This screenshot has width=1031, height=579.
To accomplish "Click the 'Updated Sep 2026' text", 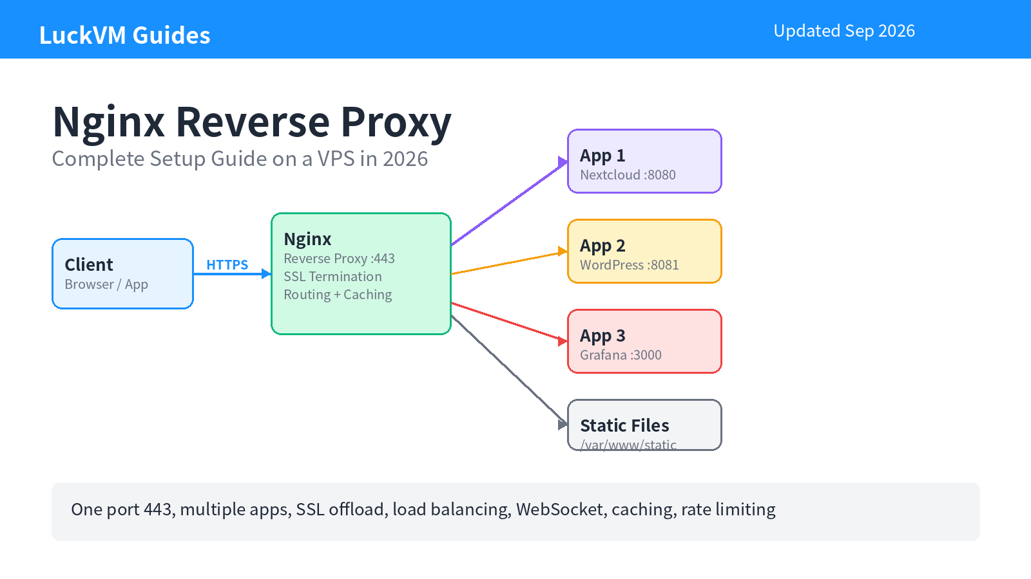I will [844, 31].
